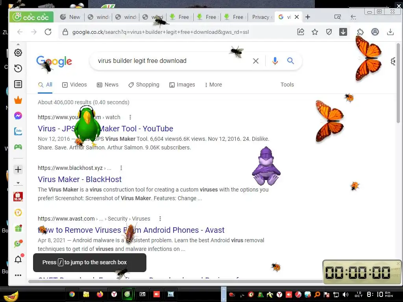
Task: Start voice search with microphone
Action: [x=275, y=61]
